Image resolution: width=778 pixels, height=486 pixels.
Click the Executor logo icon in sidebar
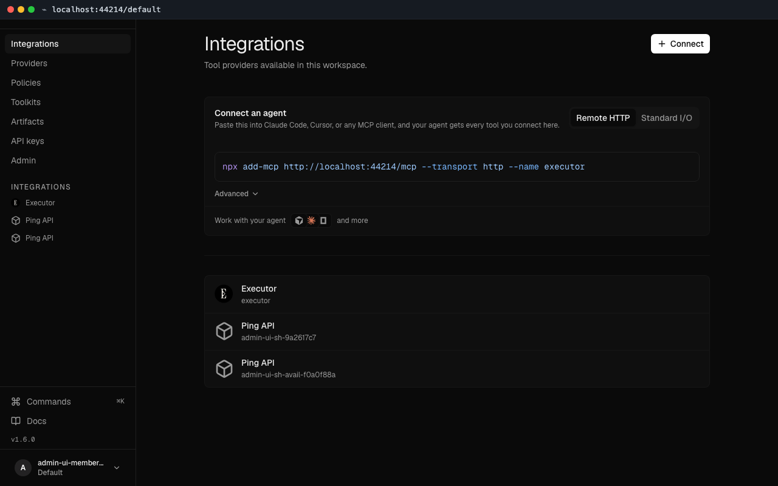coord(16,203)
